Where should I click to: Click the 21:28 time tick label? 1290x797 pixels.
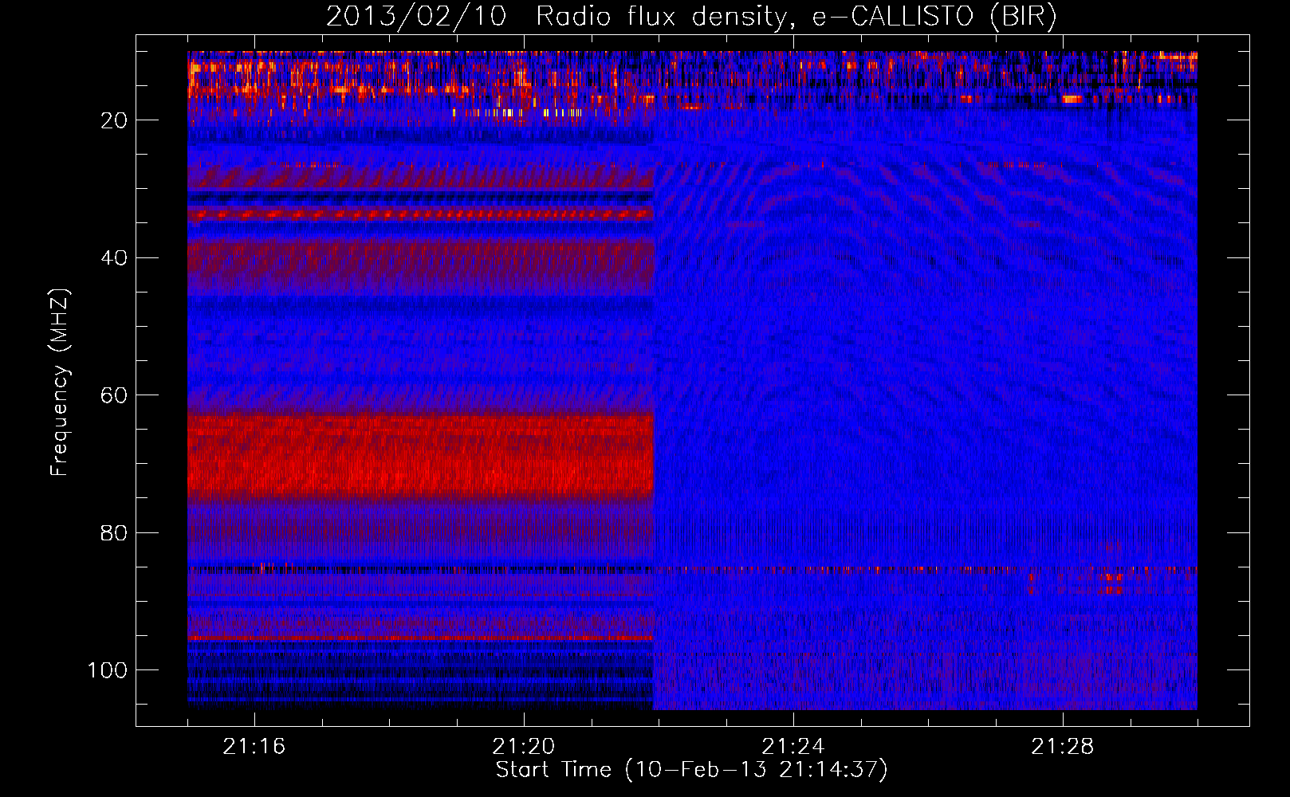click(x=1063, y=747)
